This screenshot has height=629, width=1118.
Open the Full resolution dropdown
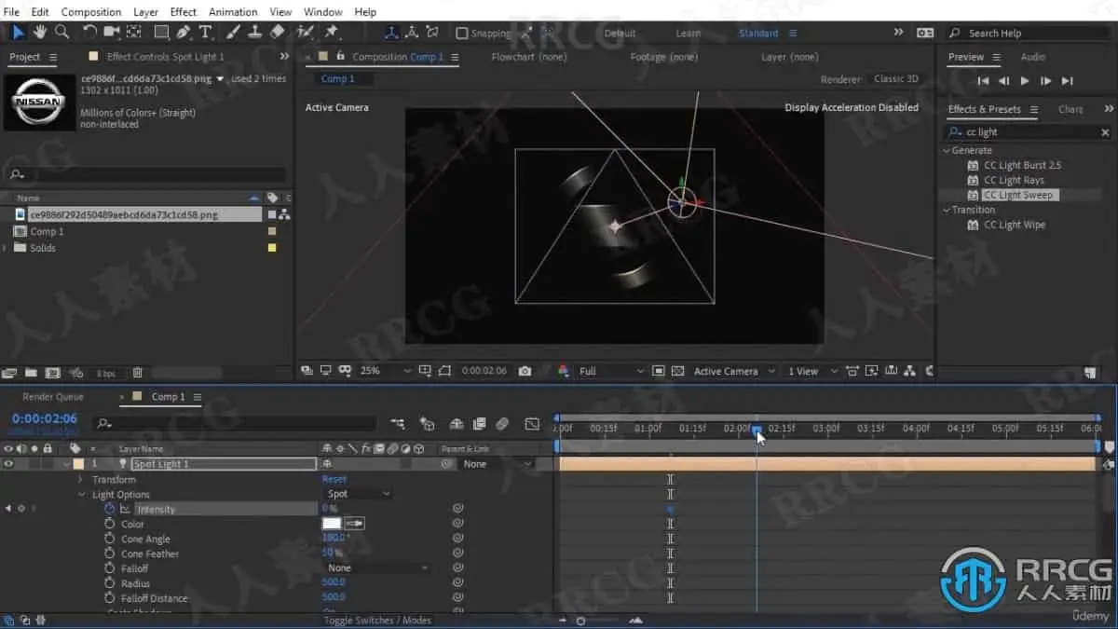pos(610,371)
